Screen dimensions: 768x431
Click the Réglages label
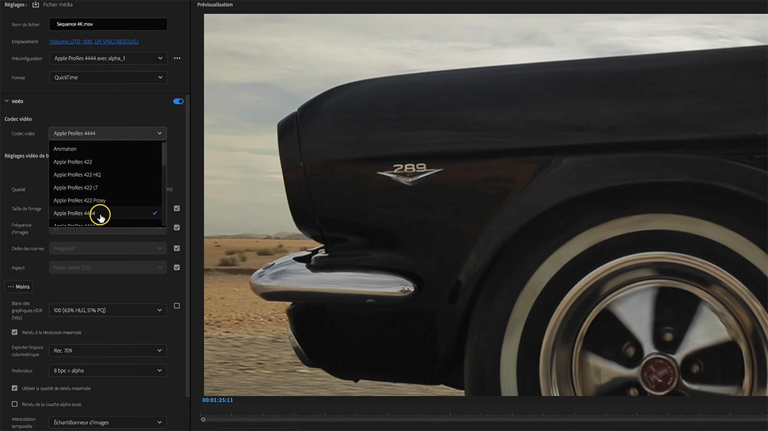pyautogui.click(x=16, y=4)
